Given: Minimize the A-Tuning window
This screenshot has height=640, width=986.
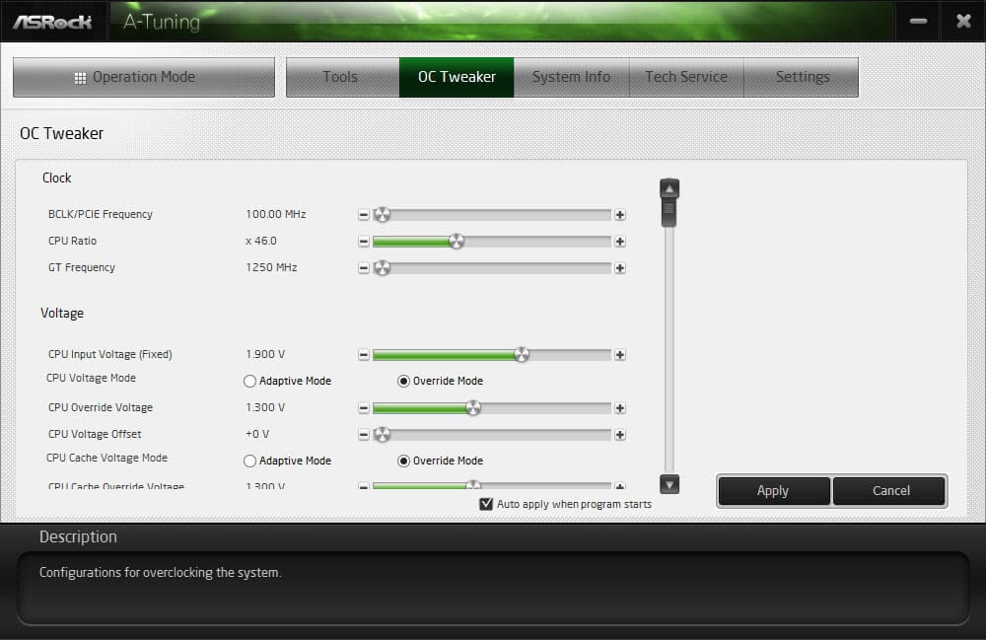Looking at the screenshot, I should point(918,22).
